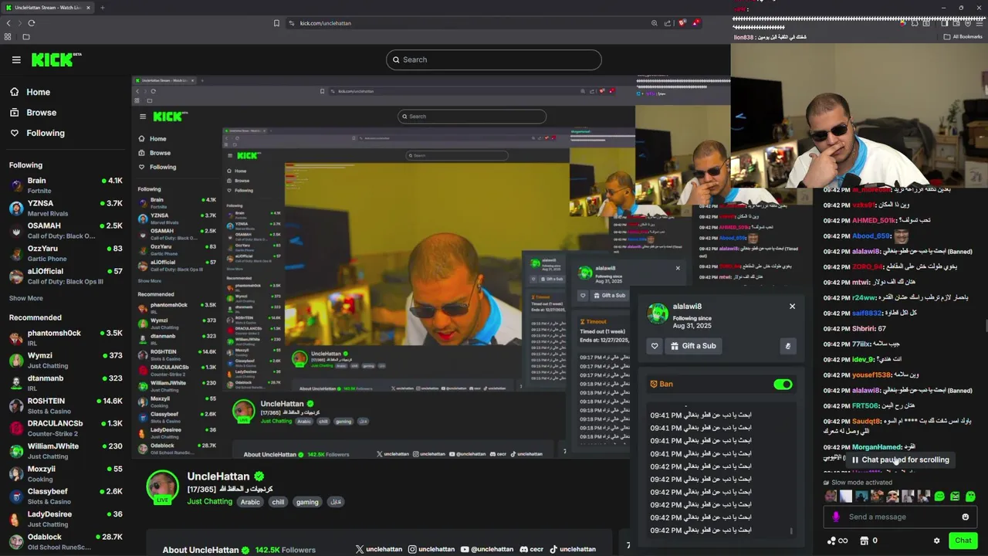Open the Odablock Old School RuneScape channel
Screen dimensions: 988x556
(66, 541)
